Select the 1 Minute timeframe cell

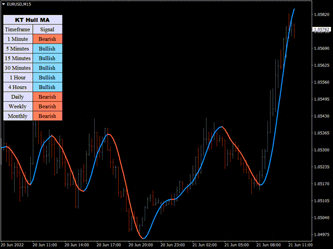click(18, 39)
